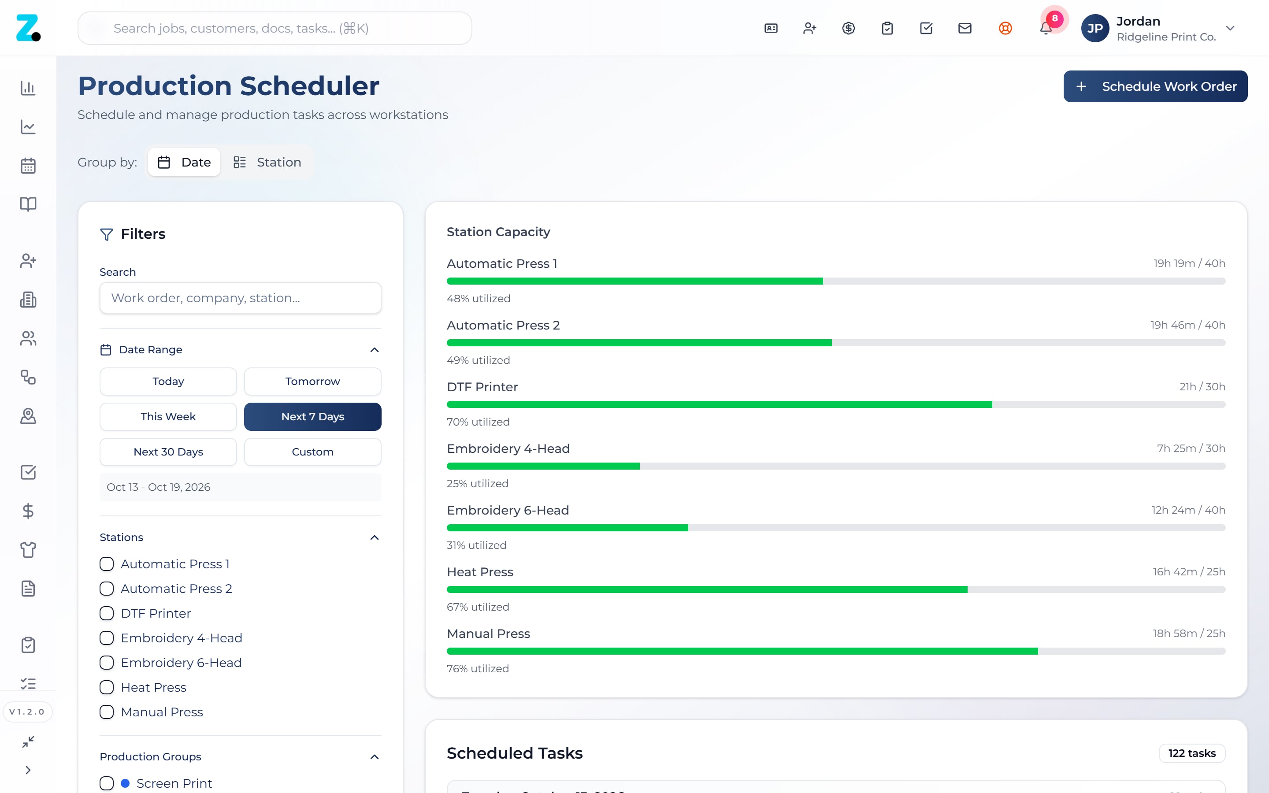Focus the global search jobs field
This screenshot has width=1269, height=793.
coord(275,28)
